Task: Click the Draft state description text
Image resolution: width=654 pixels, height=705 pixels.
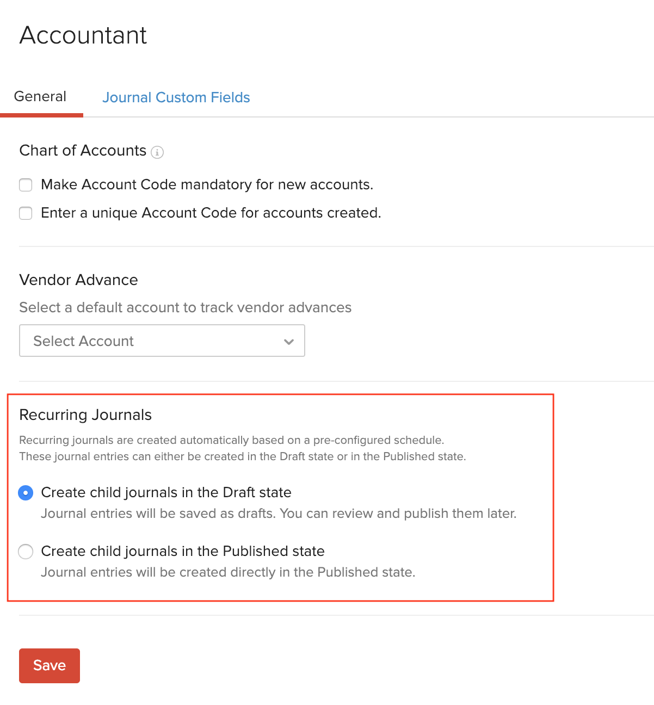Action: coord(279,513)
